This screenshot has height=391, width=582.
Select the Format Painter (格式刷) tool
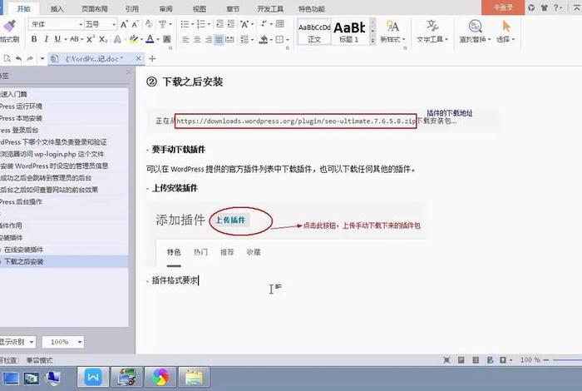tap(9, 31)
